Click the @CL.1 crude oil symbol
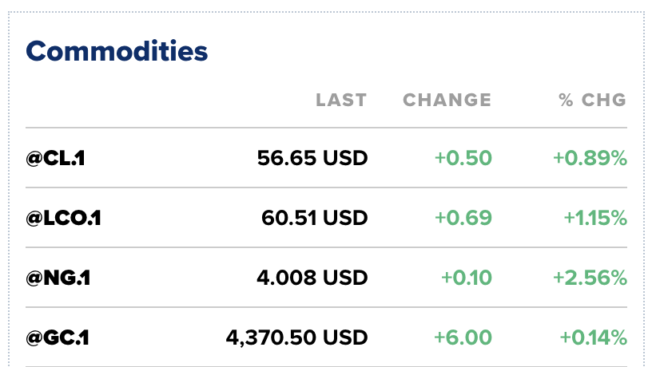The width and height of the screenshot is (652, 367). [55, 158]
